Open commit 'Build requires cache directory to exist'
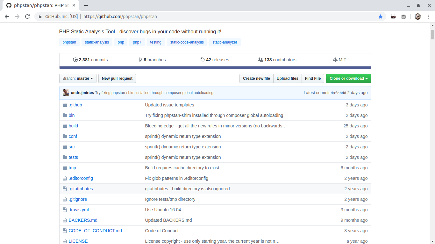Screen dimensions: 435x244 (182, 168)
